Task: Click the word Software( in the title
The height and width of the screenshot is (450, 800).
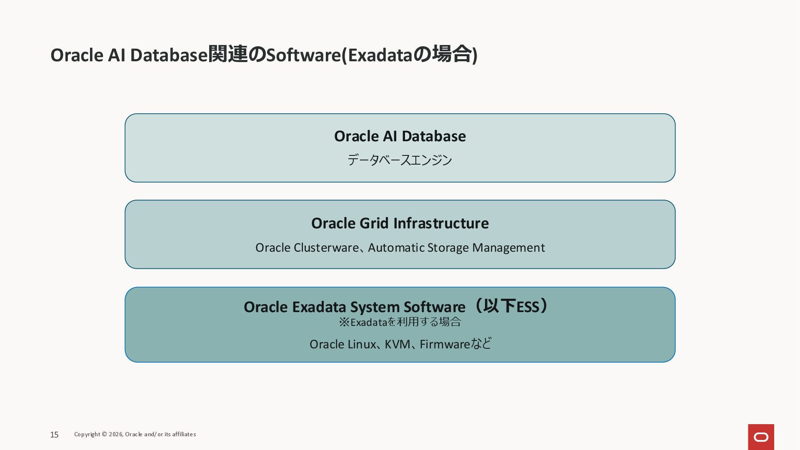Action: [x=306, y=55]
